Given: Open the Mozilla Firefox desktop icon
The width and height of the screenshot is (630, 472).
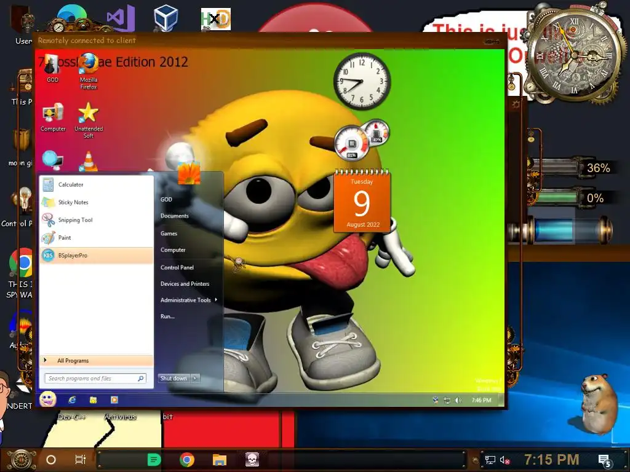Looking at the screenshot, I should pos(89,71).
